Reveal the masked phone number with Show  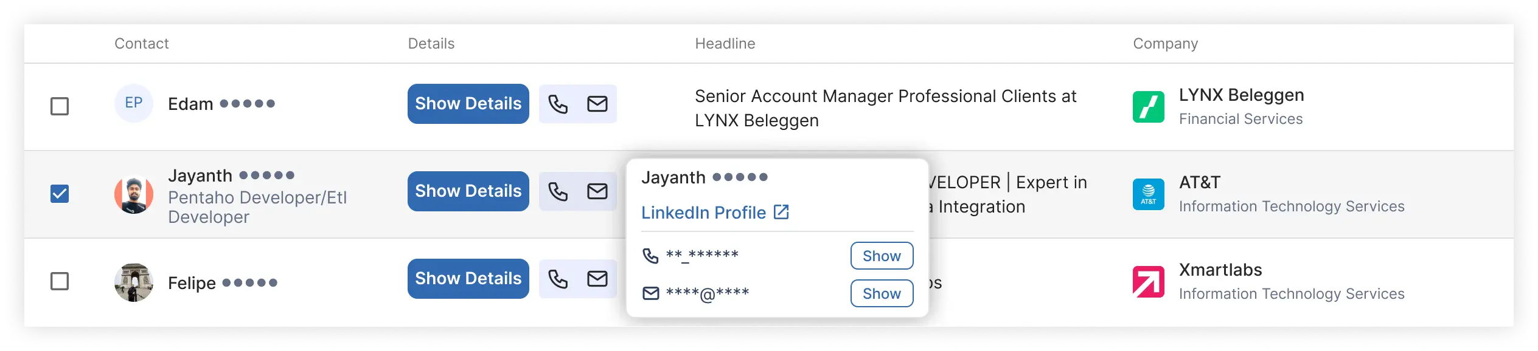[882, 256]
